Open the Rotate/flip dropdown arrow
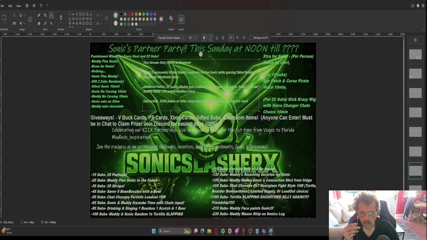427x240 pixels. coord(24,23)
